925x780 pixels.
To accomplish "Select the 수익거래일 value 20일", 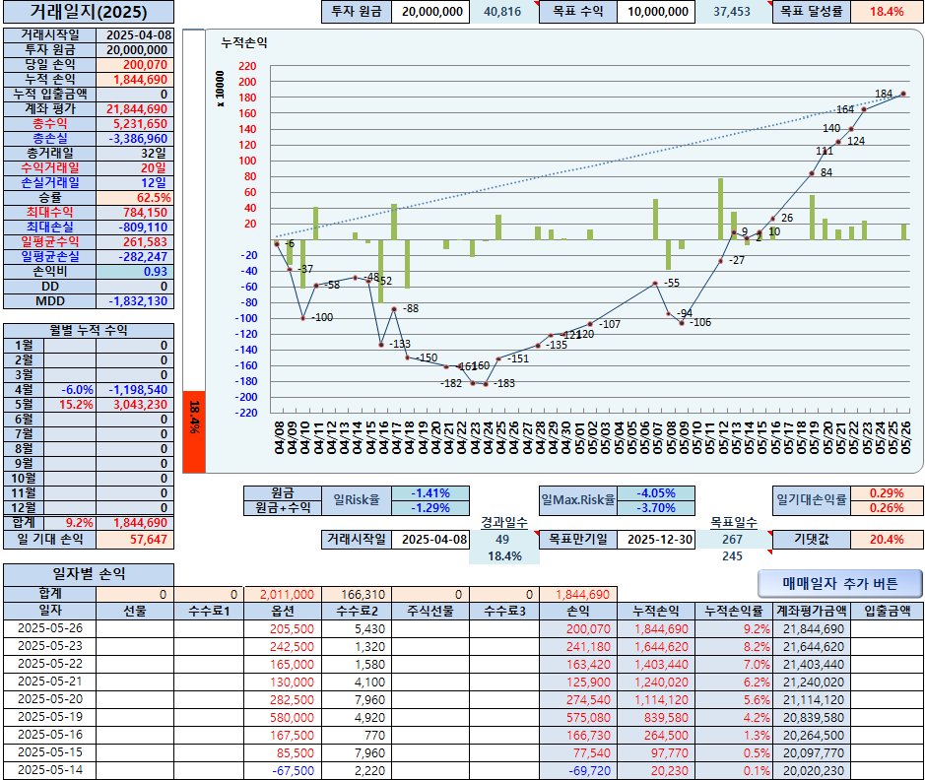I will 135,168.
